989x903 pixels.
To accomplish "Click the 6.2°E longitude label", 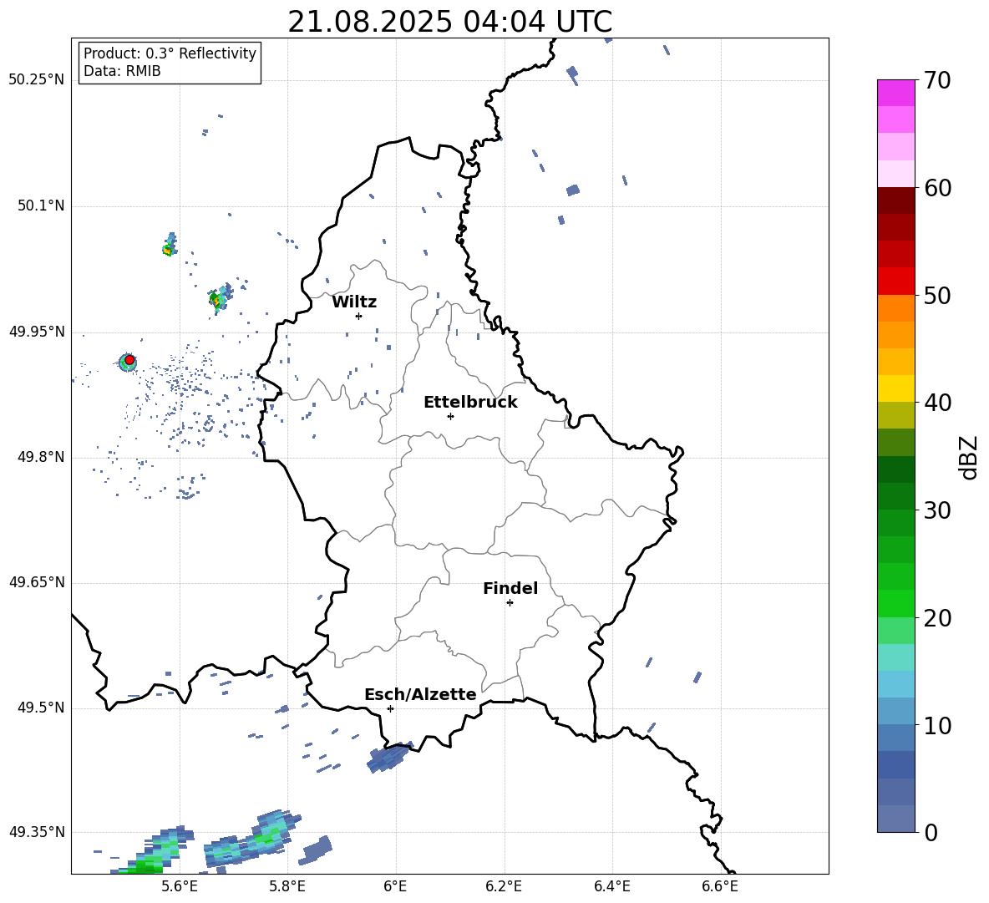I will tap(504, 886).
